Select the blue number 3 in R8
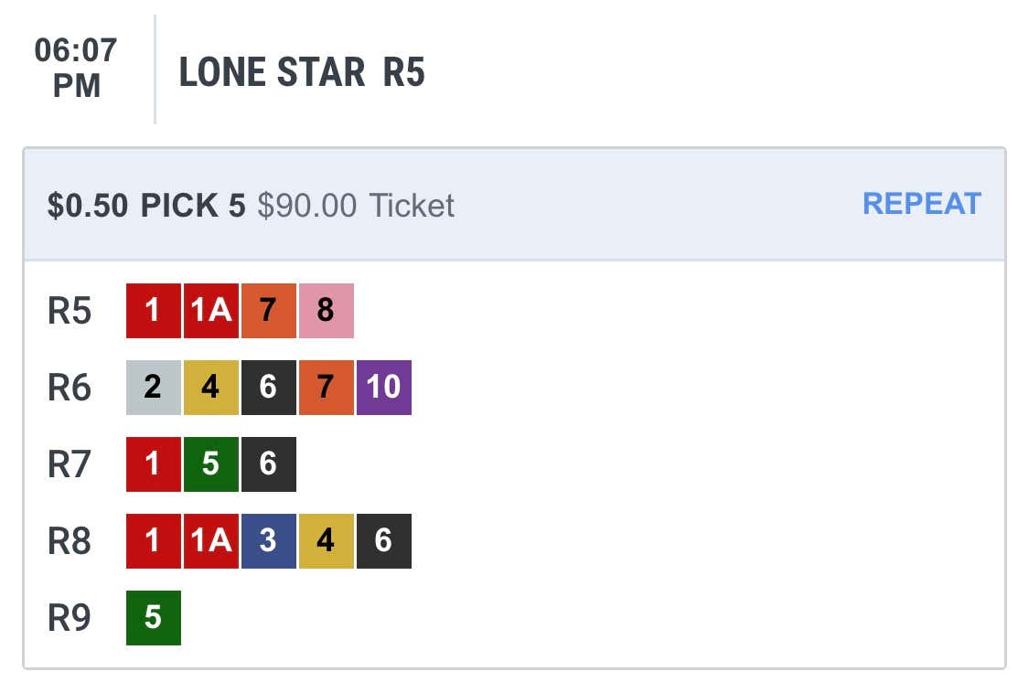The width and height of the screenshot is (1029, 682). [x=269, y=541]
